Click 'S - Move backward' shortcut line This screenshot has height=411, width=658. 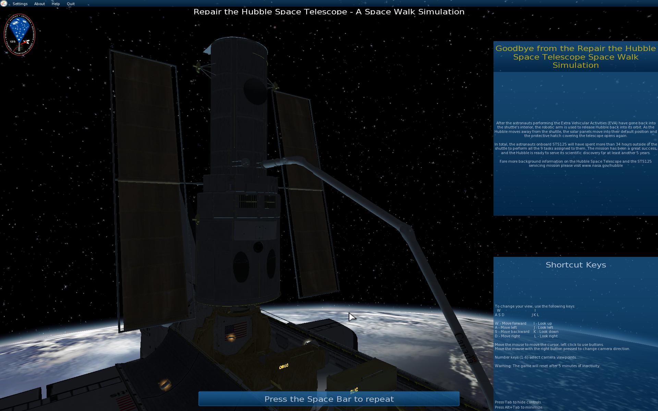pos(512,332)
